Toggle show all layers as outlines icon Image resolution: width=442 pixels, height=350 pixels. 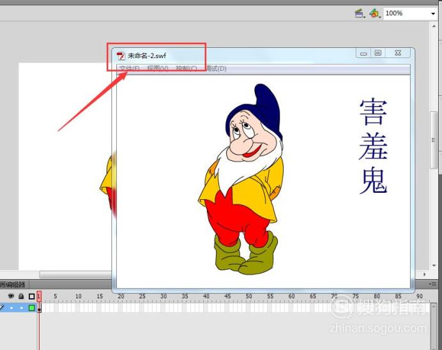tap(31, 296)
